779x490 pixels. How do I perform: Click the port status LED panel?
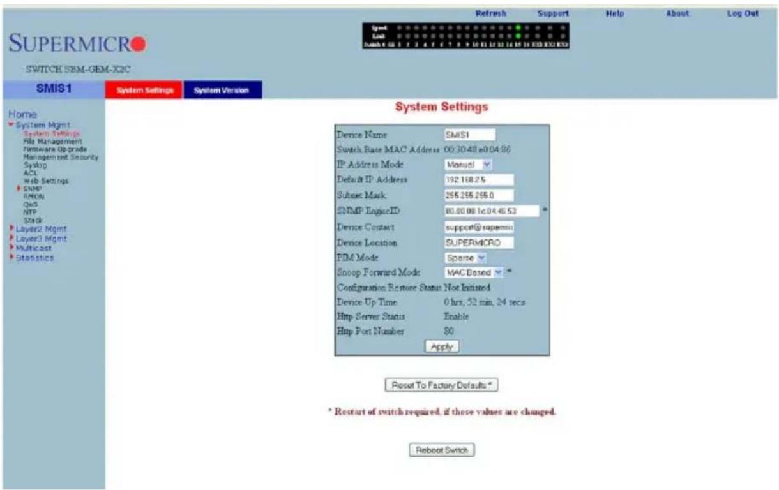tap(466, 36)
